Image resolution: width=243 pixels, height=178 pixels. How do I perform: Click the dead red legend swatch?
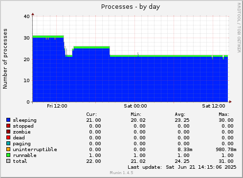coord(8,137)
